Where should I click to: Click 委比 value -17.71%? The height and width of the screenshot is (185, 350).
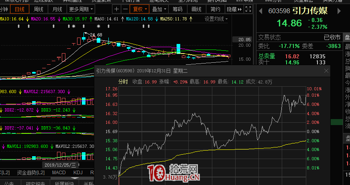289,46
